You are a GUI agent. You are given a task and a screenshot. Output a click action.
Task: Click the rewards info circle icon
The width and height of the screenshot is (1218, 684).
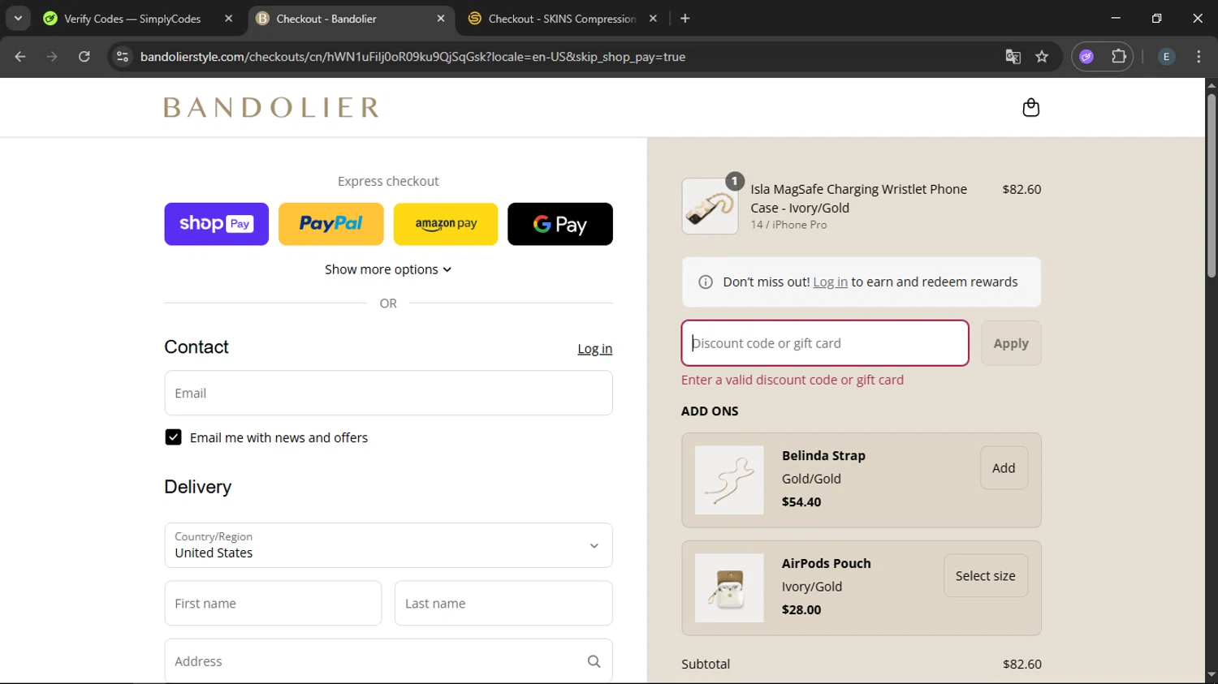tap(706, 282)
